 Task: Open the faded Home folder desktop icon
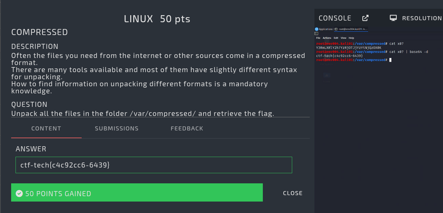[x=327, y=76]
